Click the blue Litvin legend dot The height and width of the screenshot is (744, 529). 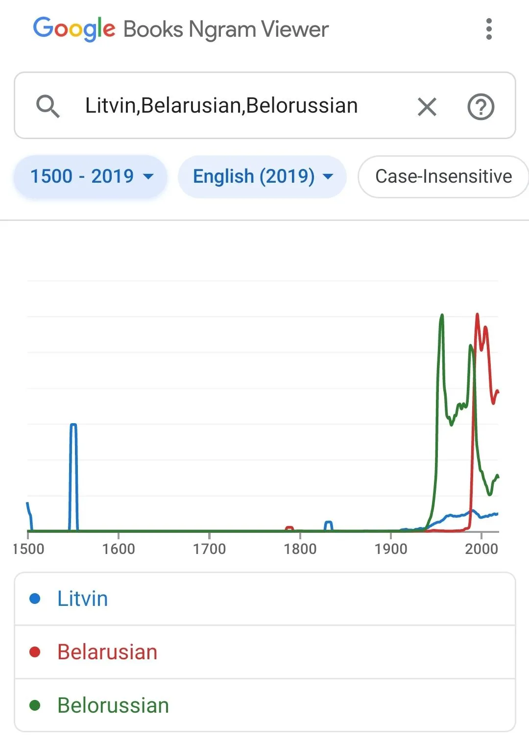(x=35, y=599)
